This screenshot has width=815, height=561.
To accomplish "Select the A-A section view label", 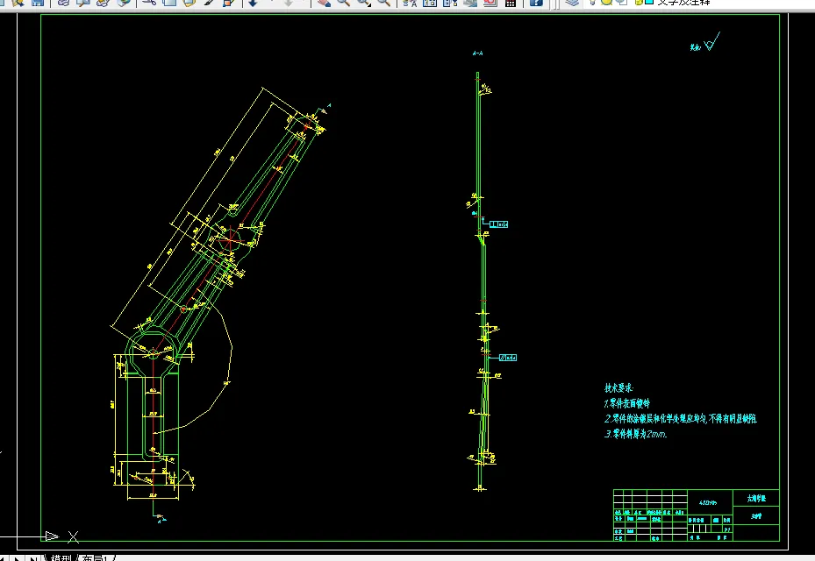I will click(477, 53).
